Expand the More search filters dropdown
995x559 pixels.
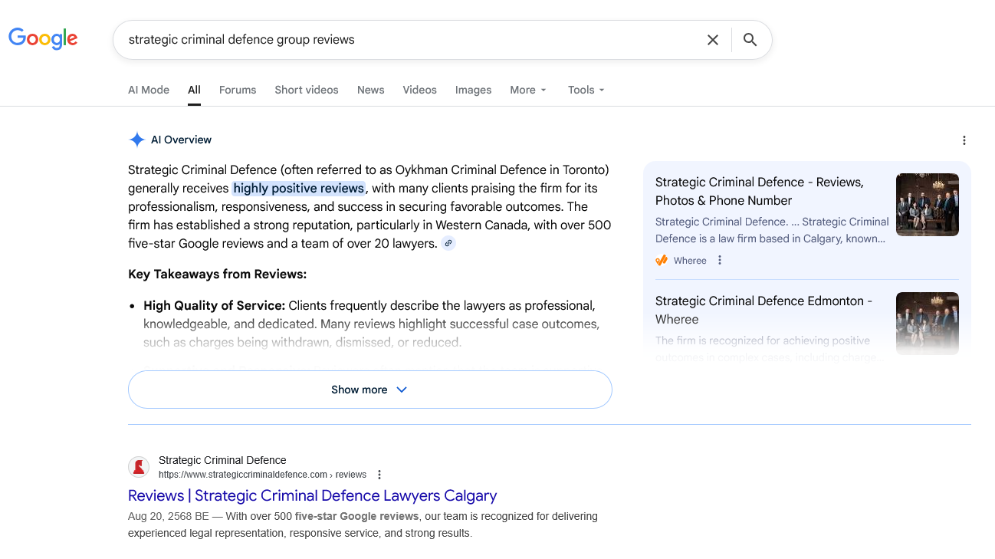coord(528,90)
